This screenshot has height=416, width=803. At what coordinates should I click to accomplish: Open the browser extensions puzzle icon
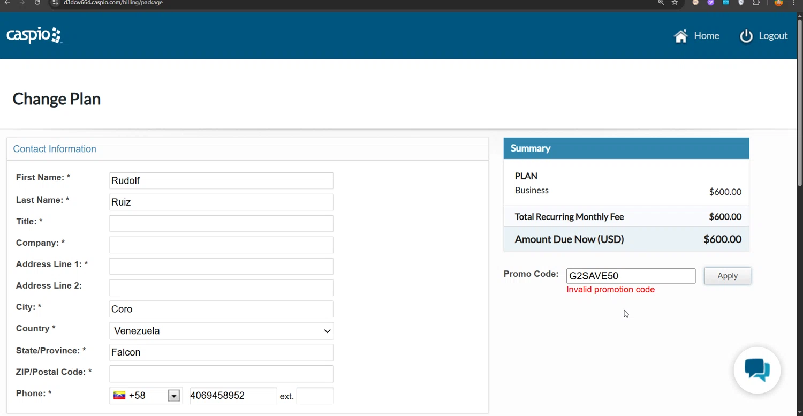[756, 3]
